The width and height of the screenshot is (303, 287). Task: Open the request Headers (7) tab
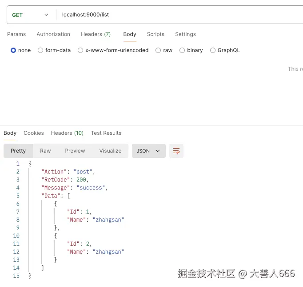pos(96,34)
